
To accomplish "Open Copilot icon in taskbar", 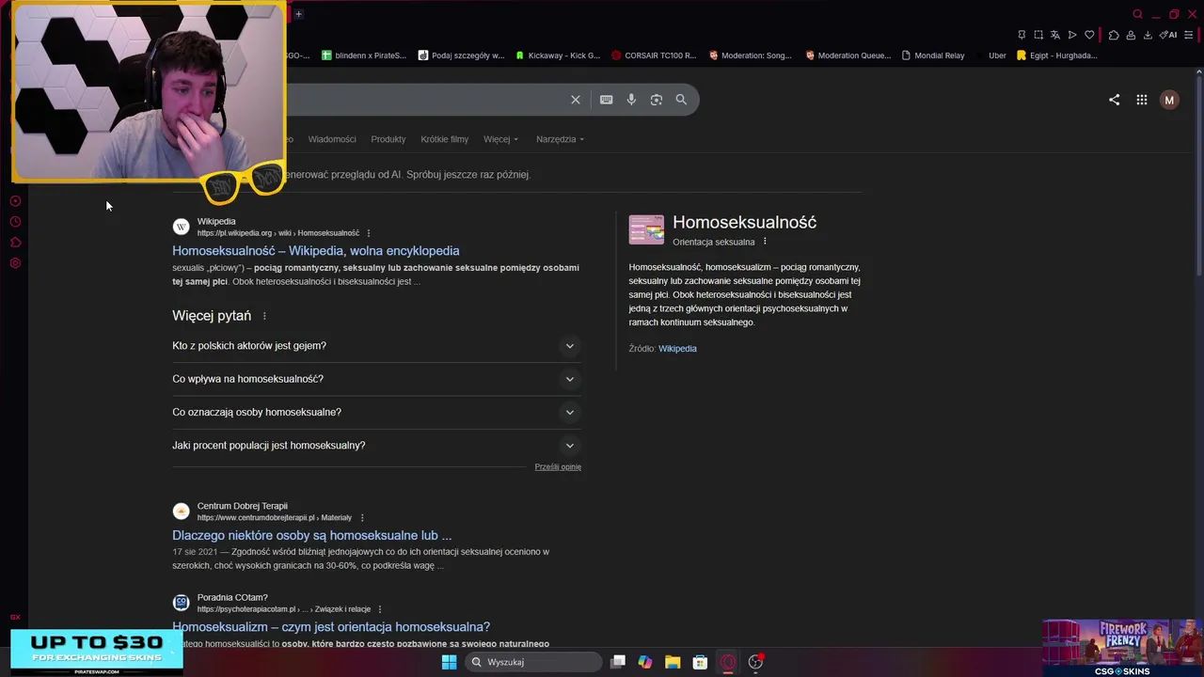I will (645, 662).
